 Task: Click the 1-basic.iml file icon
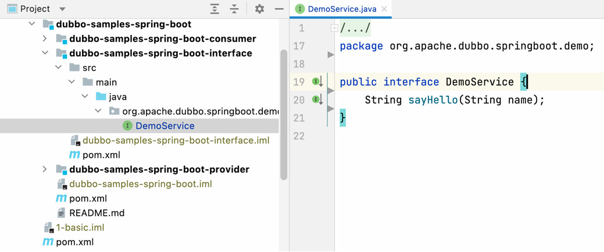(x=48, y=228)
